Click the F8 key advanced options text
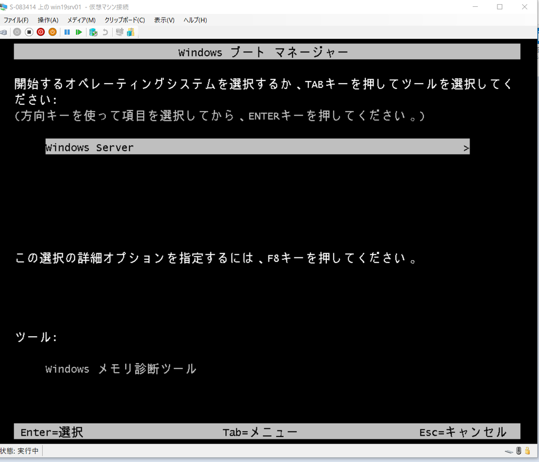 click(216, 258)
